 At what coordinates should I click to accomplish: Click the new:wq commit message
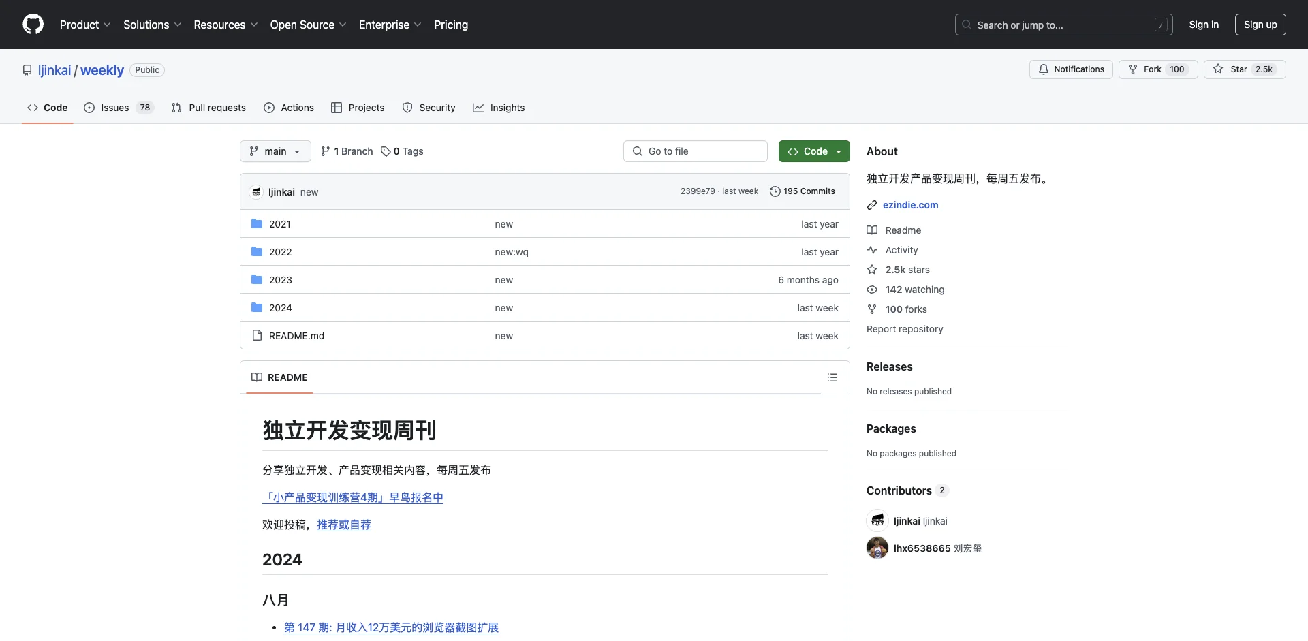tap(512, 252)
